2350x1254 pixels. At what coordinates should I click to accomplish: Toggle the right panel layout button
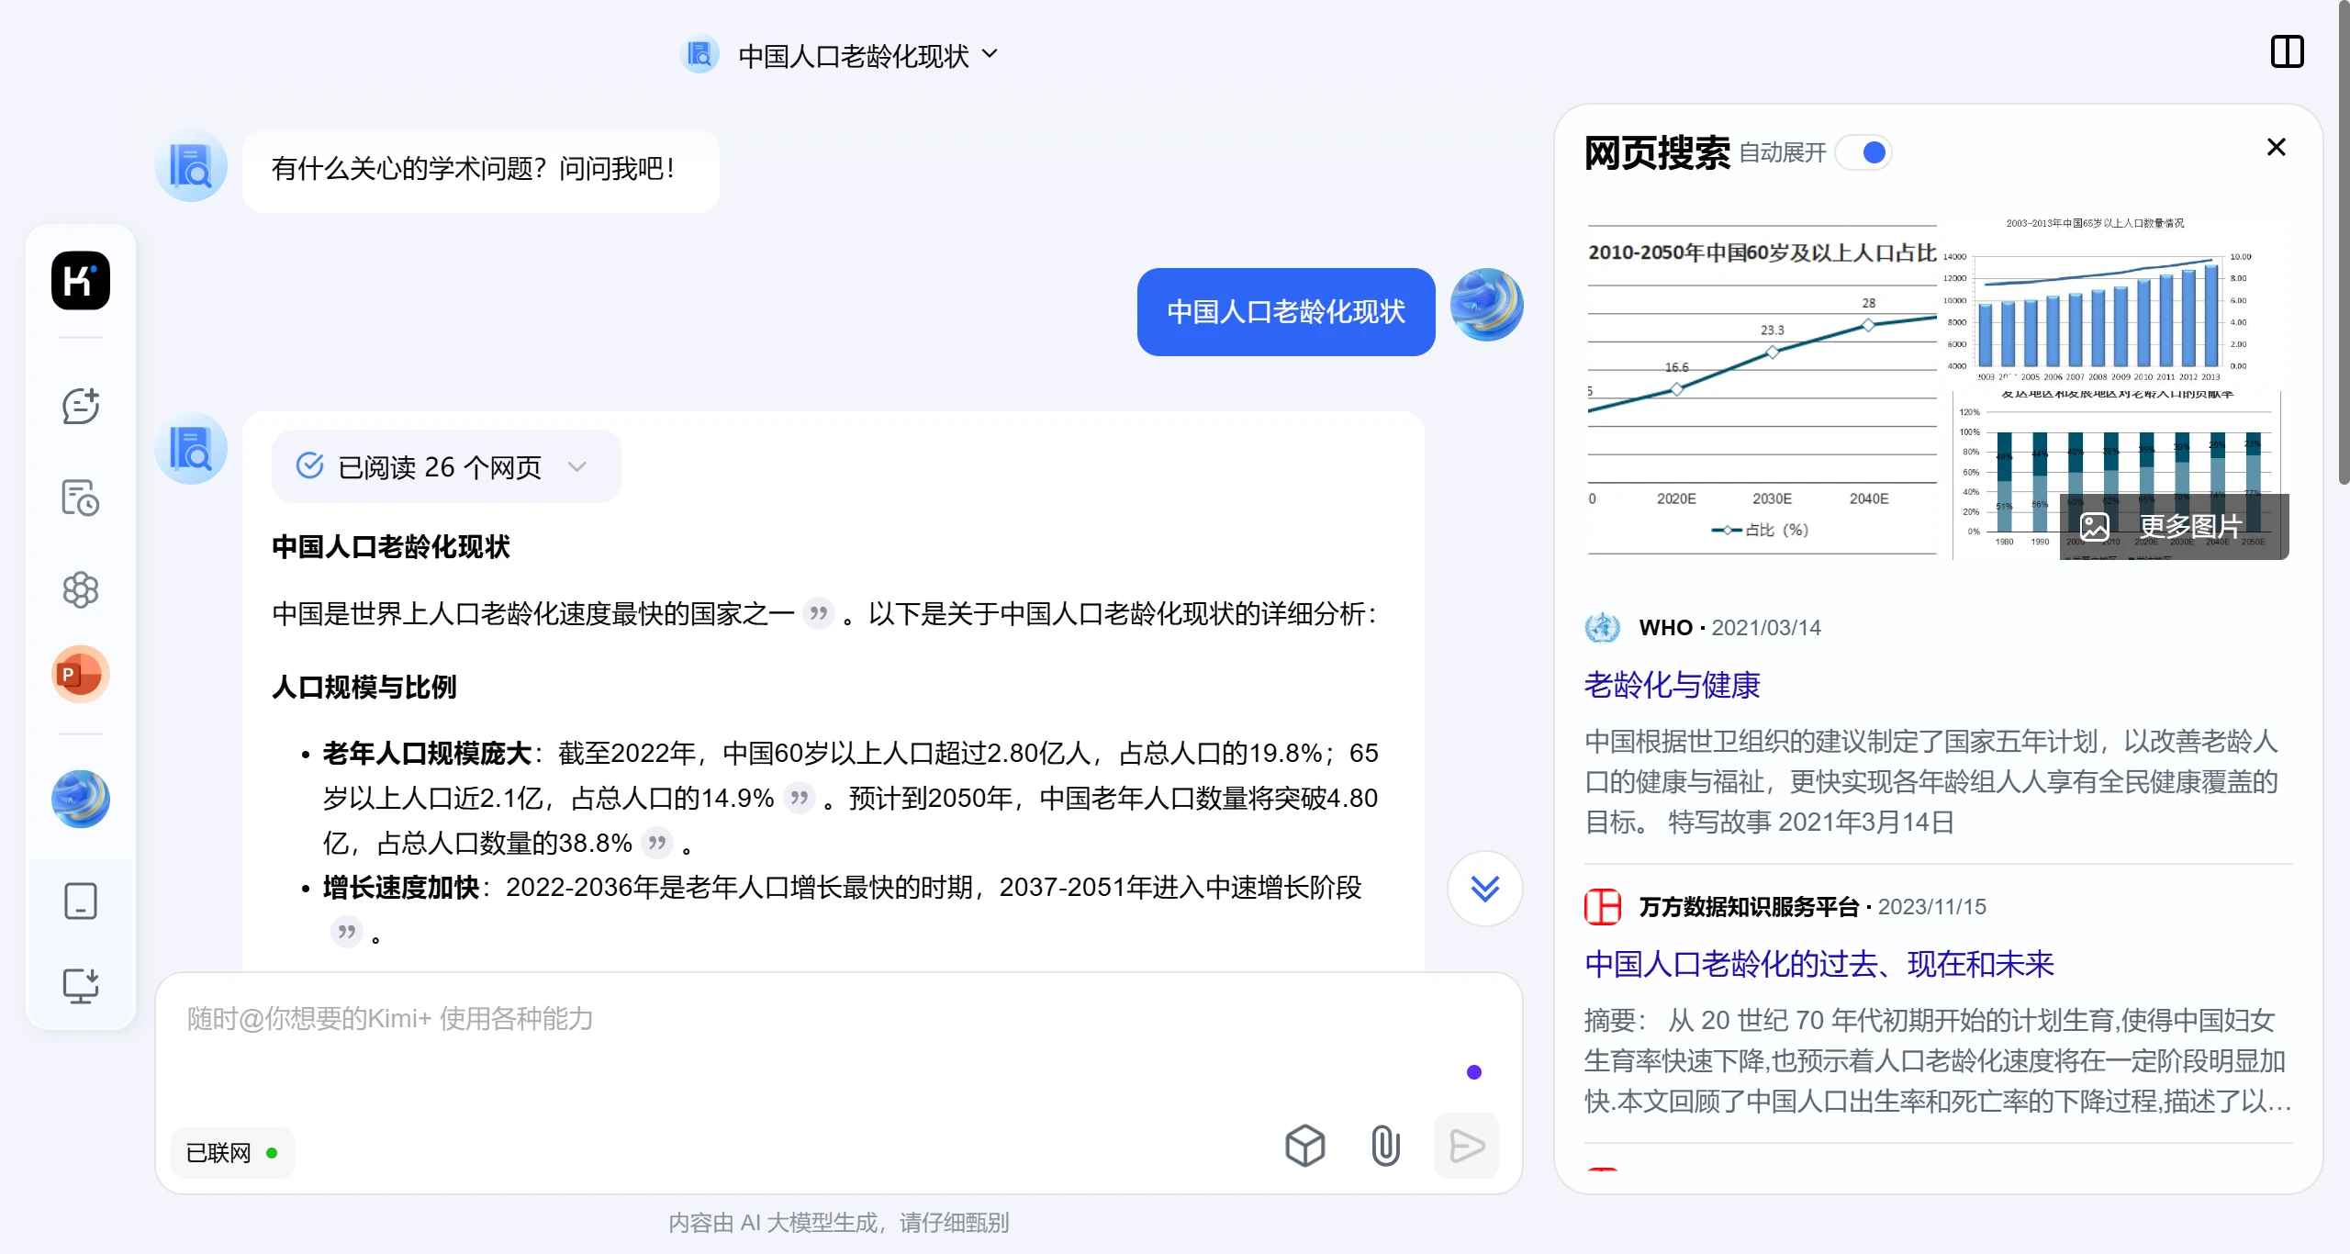pos(2287,52)
